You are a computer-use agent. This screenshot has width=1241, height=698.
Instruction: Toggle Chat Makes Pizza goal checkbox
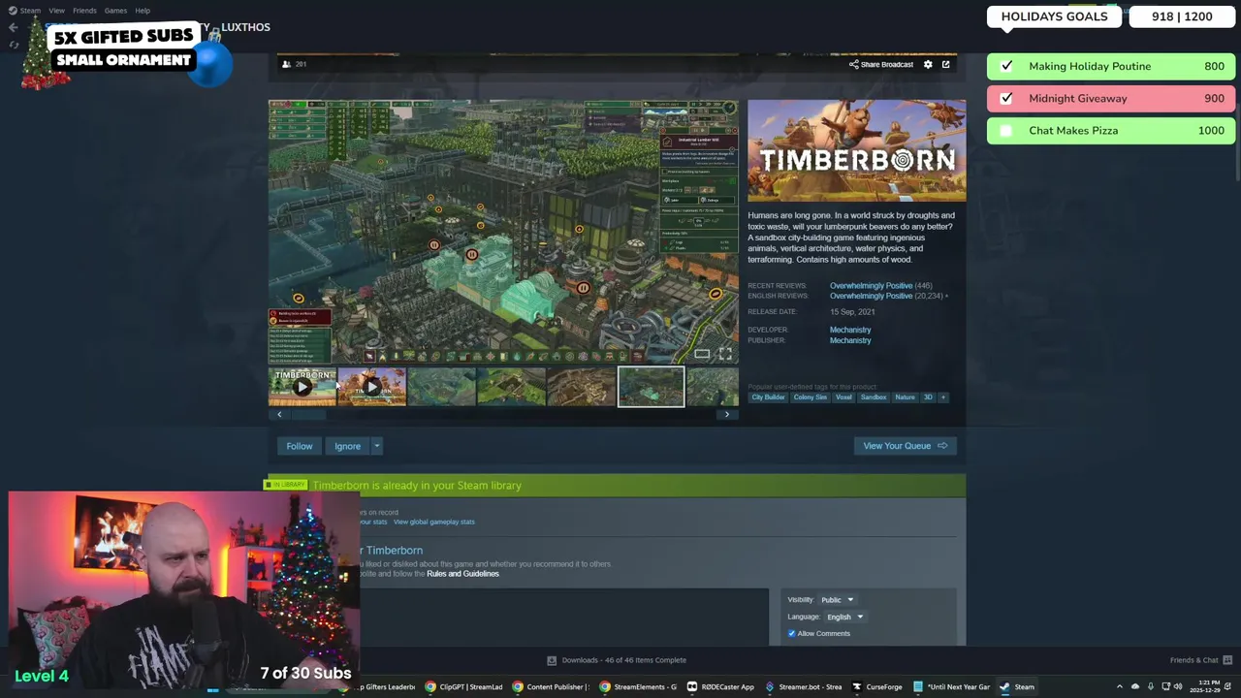1006,130
